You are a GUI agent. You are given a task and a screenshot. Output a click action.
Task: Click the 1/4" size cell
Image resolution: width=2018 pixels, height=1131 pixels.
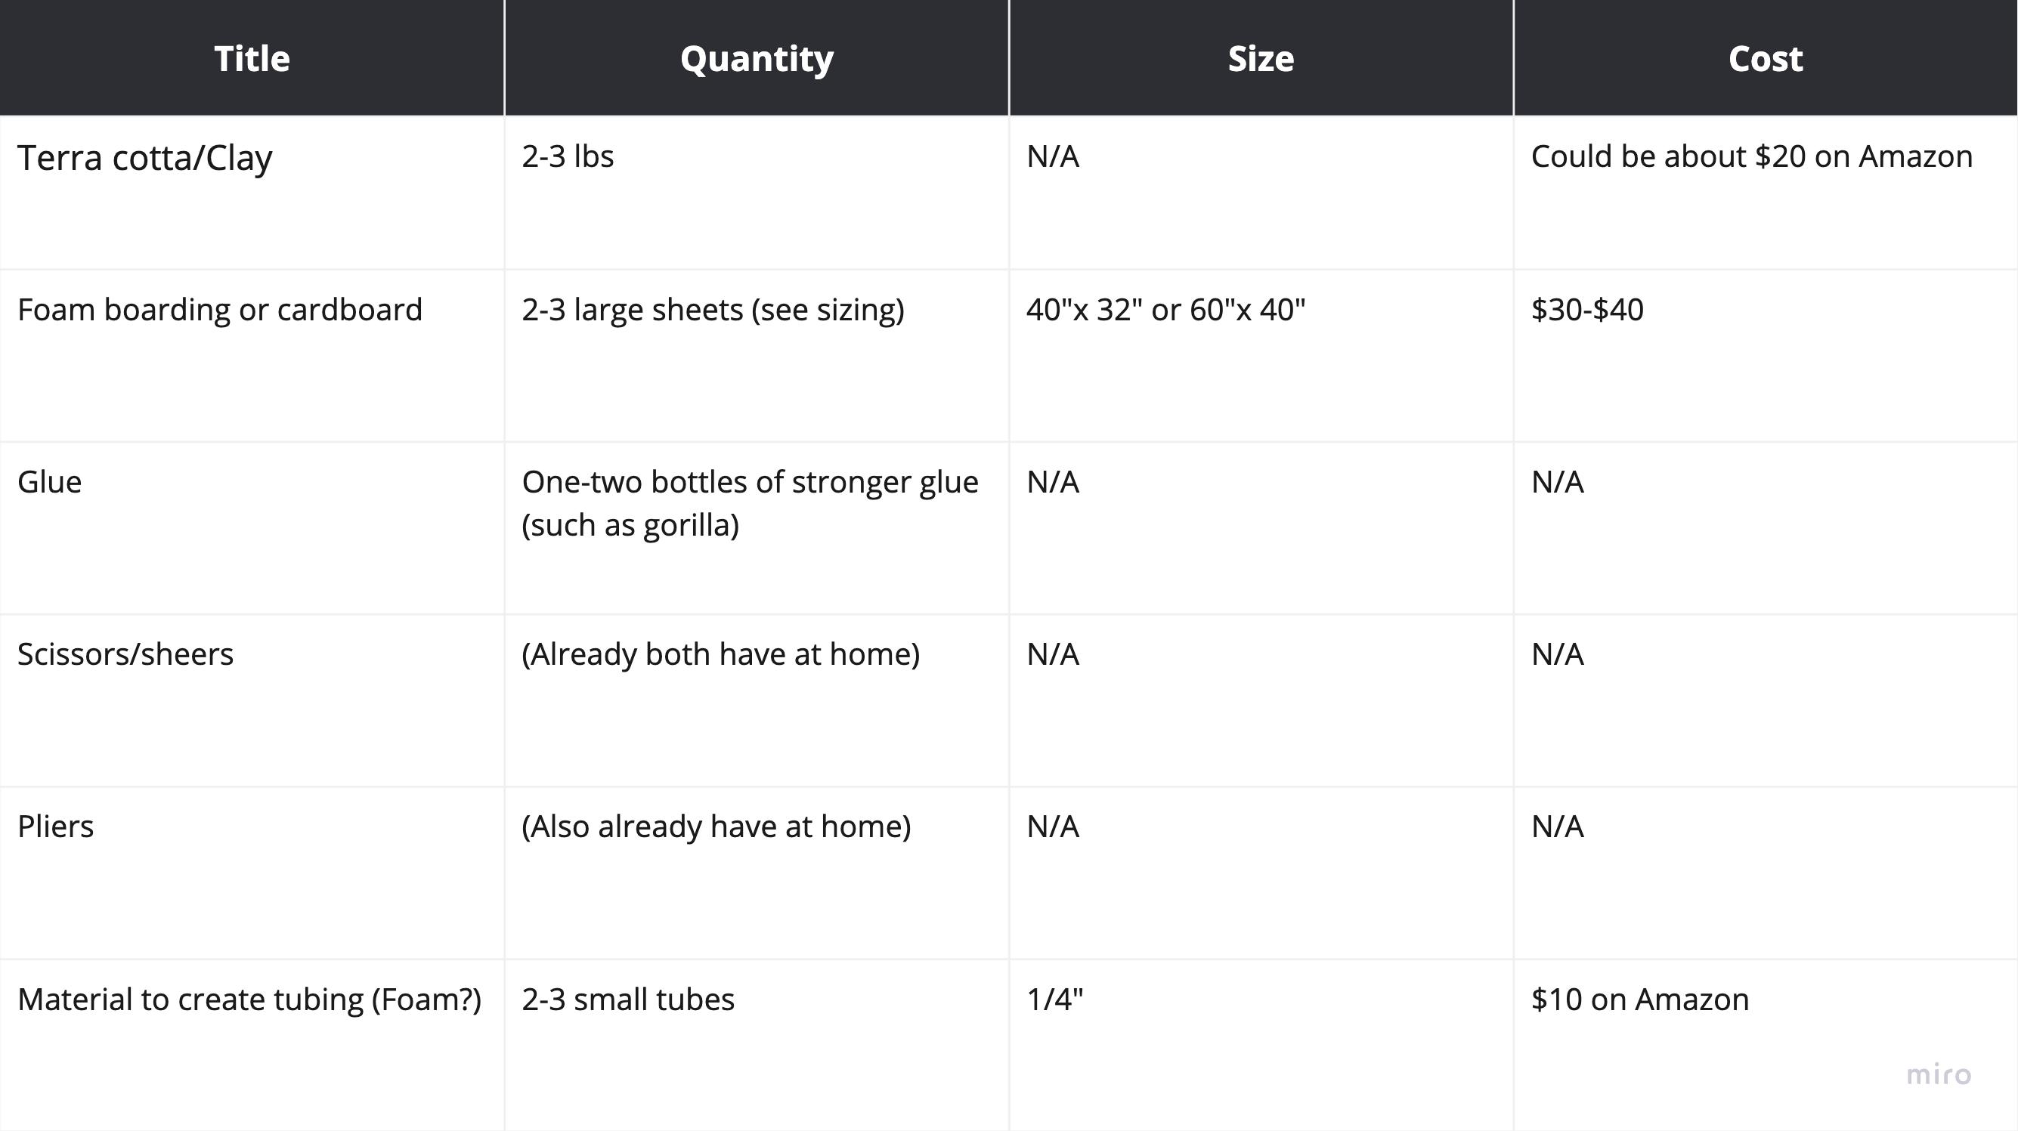coord(1054,1000)
